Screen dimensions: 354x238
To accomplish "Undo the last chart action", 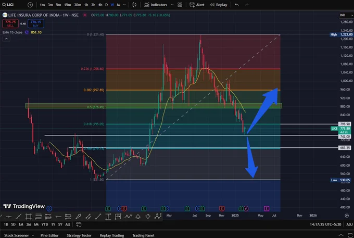I will coord(236,5).
